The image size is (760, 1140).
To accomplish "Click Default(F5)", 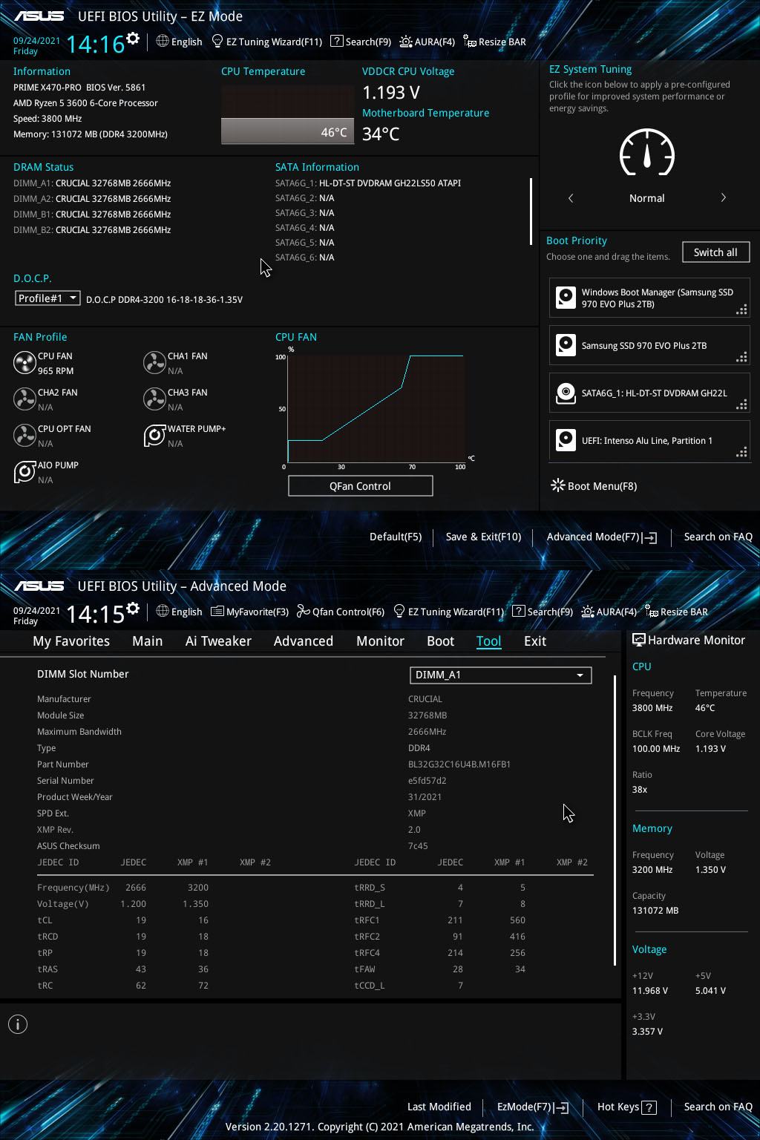I will coord(396,537).
